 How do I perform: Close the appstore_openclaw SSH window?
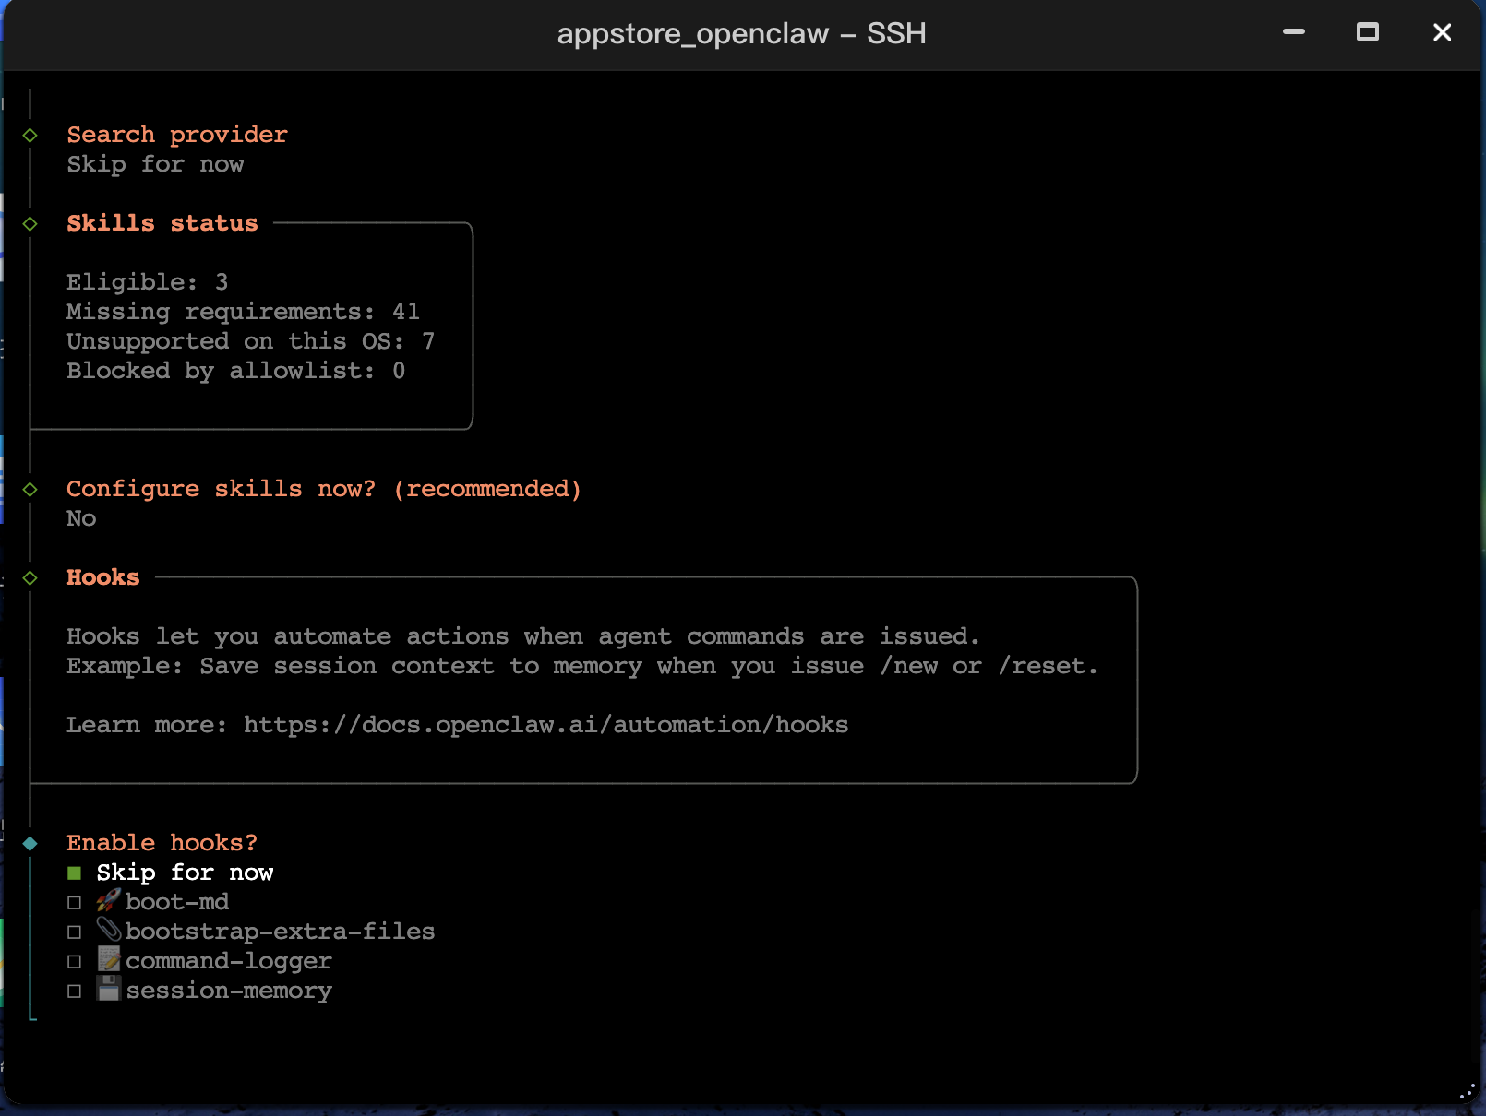coord(1442,32)
